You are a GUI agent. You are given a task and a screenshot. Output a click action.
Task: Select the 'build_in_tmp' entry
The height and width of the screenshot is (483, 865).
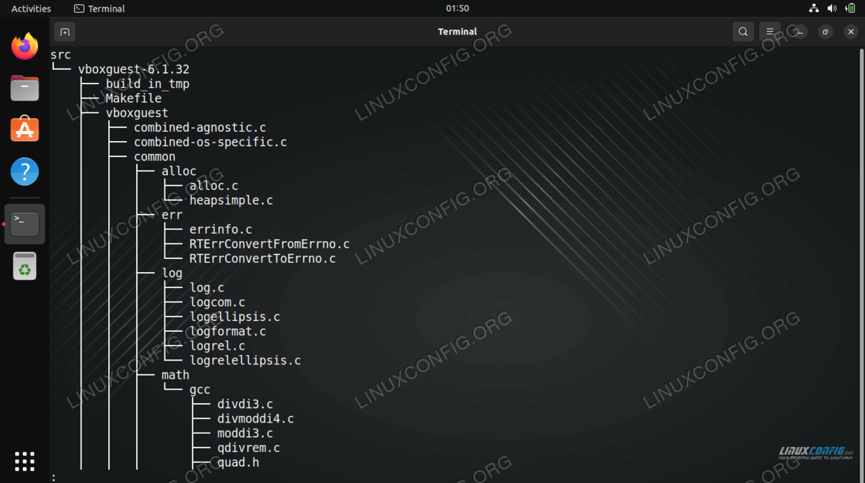148,84
